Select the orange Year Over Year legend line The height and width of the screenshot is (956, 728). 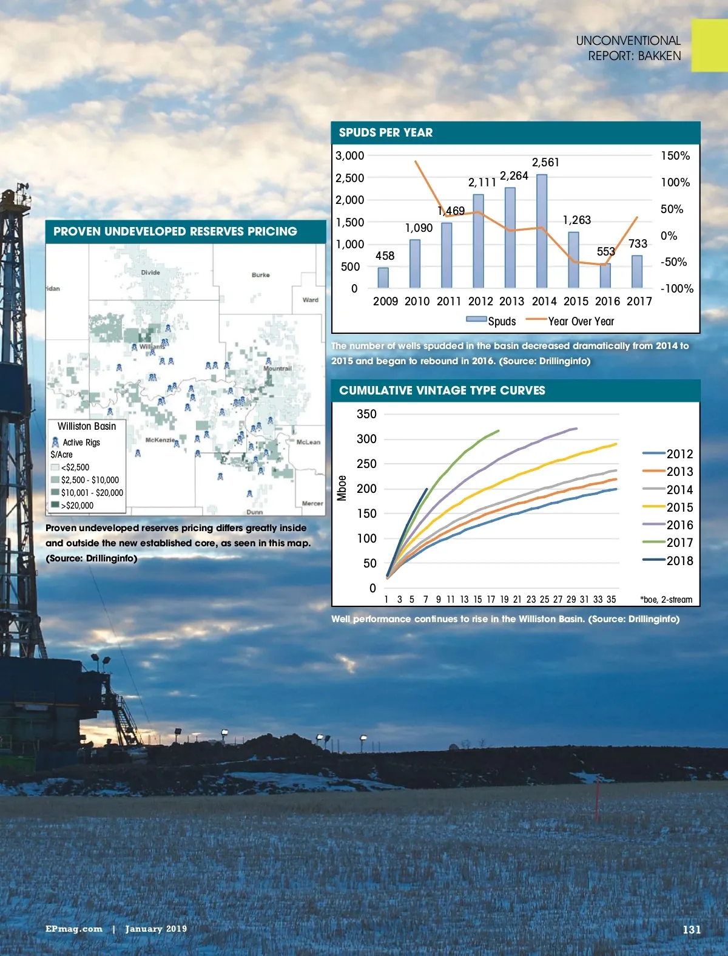[536, 320]
